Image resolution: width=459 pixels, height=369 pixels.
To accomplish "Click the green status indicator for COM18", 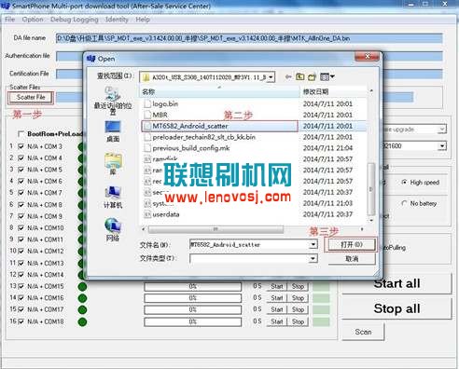I will tap(82, 321).
